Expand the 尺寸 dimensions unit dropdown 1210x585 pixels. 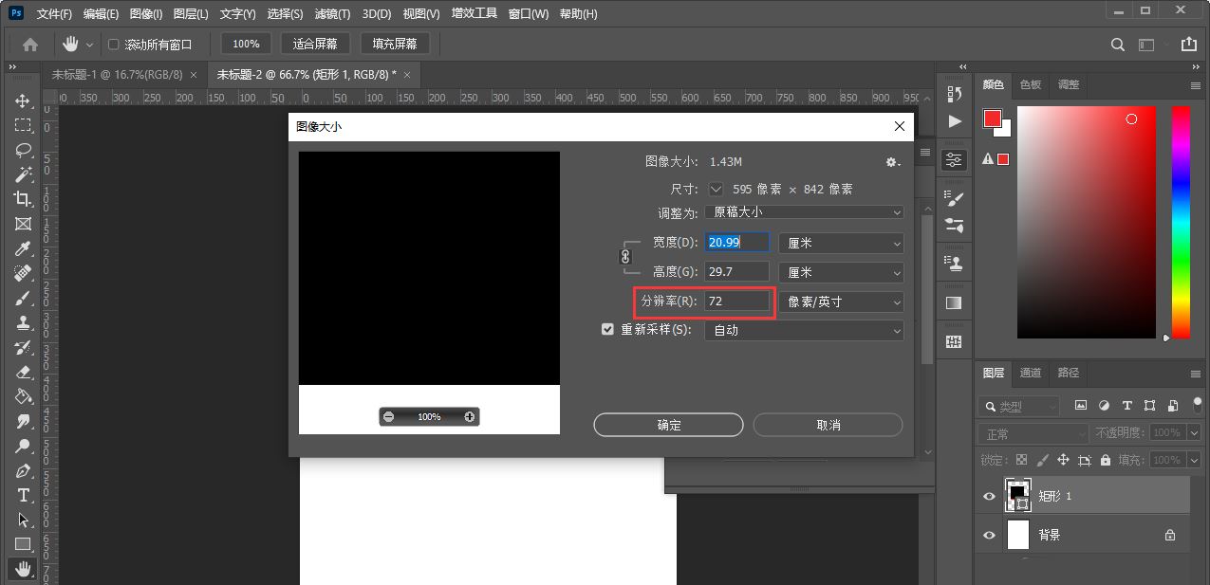(x=716, y=189)
